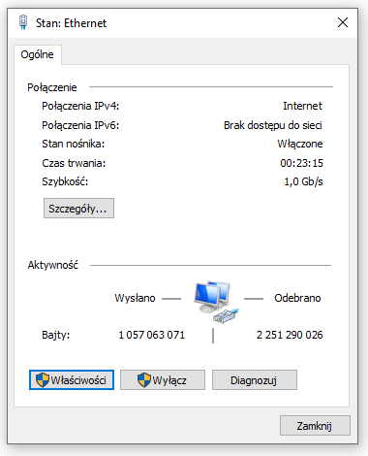Click the Ethernet adapter icon in title bar
The height and width of the screenshot is (456, 368).
tap(23, 22)
